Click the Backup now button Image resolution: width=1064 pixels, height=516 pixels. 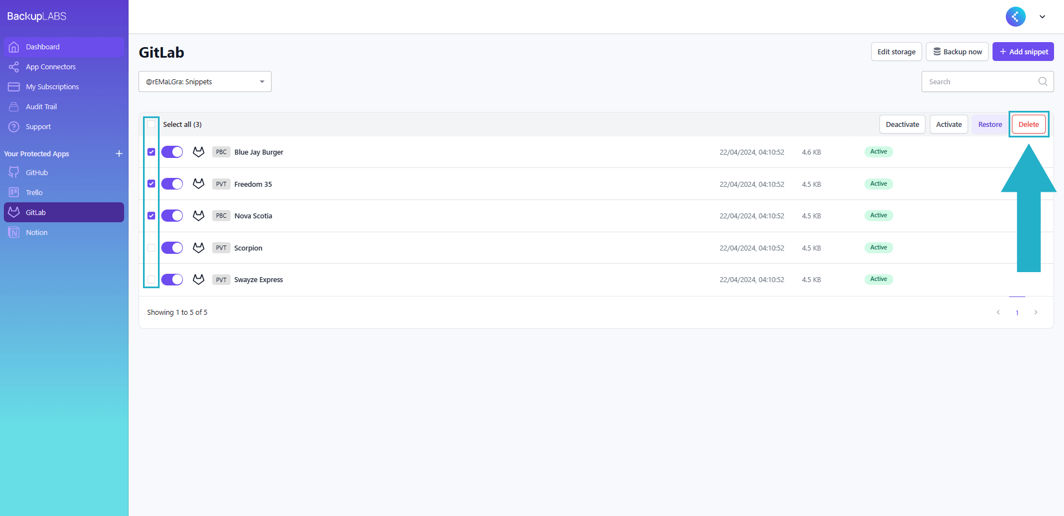958,52
